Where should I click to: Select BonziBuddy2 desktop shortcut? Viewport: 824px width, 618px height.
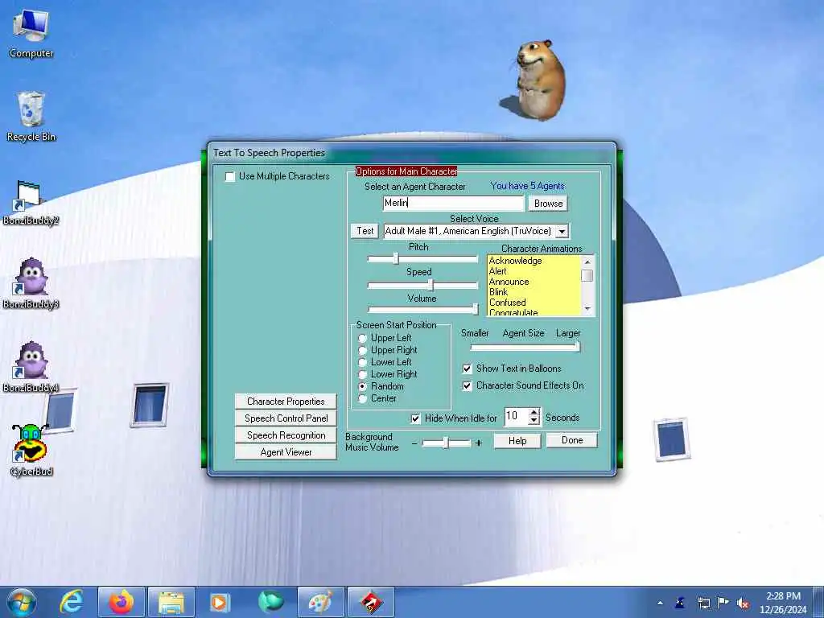click(x=31, y=203)
